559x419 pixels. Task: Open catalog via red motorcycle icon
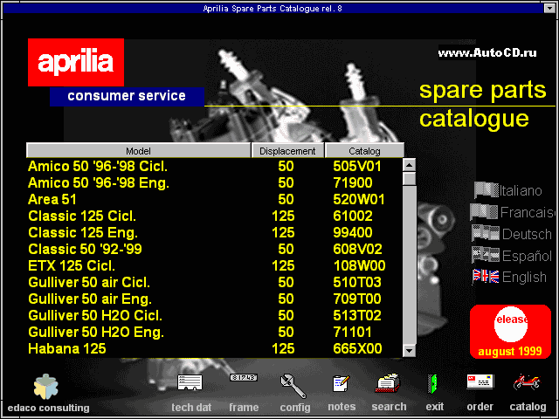tap(527, 382)
